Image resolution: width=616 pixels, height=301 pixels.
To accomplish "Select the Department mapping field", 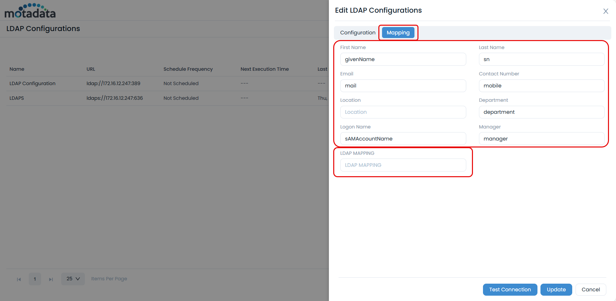I will (541, 112).
